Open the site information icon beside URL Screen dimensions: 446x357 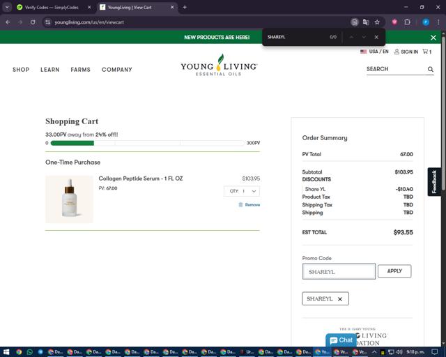48,22
